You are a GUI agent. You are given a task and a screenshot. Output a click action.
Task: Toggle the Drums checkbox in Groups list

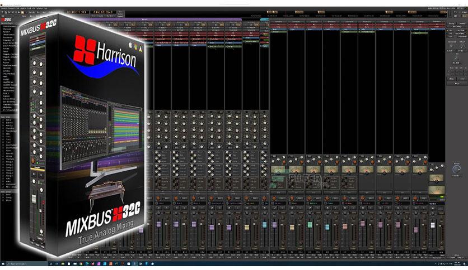(3, 200)
